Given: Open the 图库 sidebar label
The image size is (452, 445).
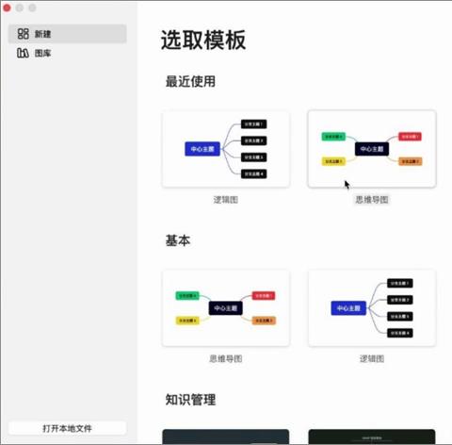Looking at the screenshot, I should pyautogui.click(x=42, y=53).
